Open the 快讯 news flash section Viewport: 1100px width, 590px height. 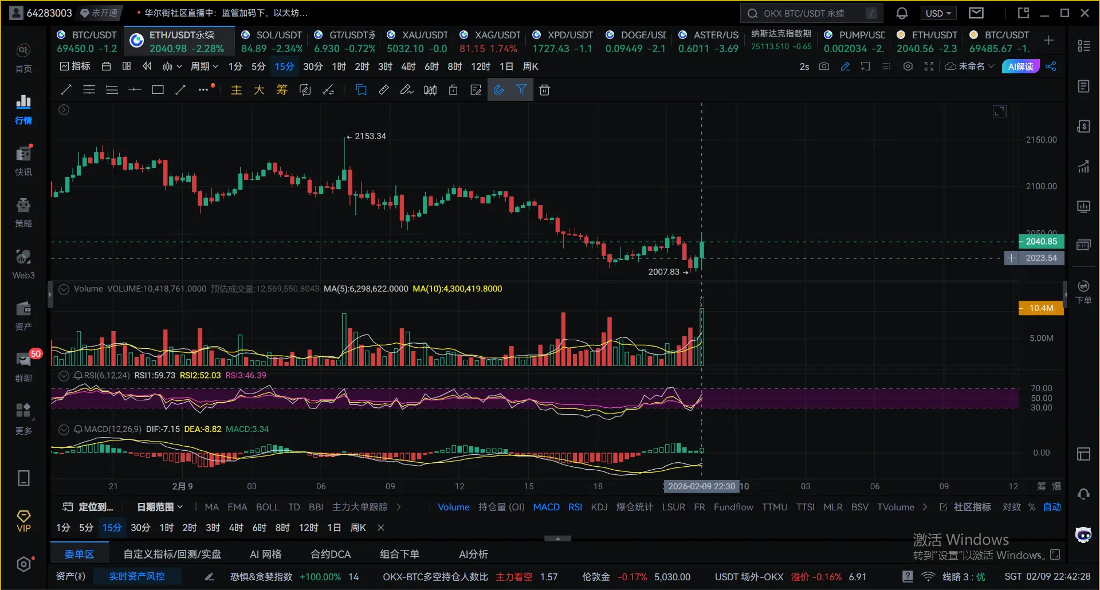[x=23, y=162]
